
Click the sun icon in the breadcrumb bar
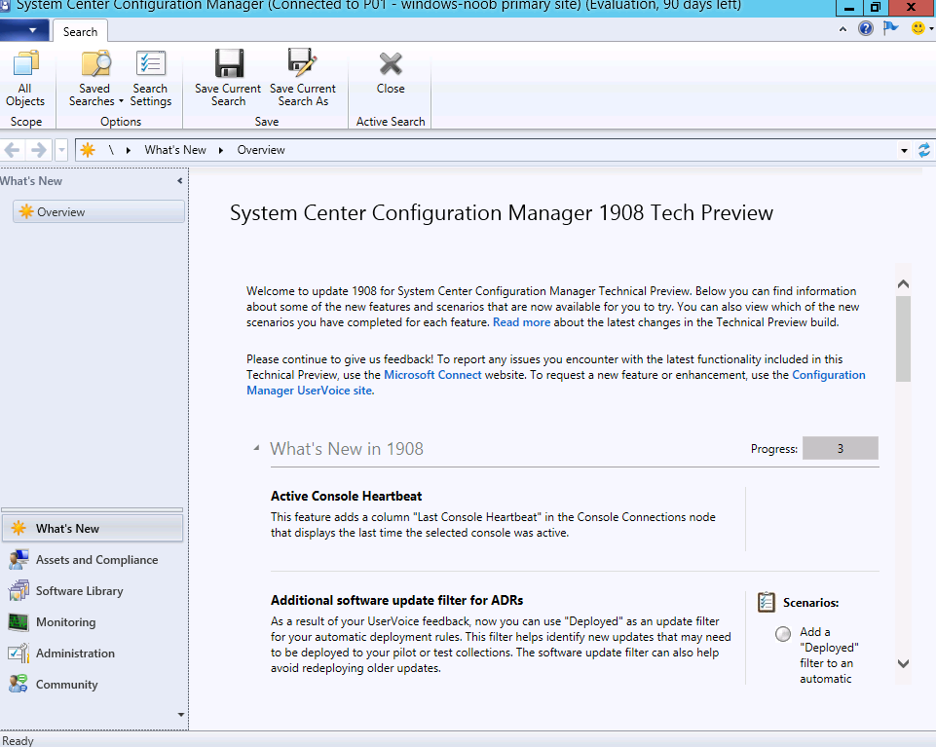[88, 150]
